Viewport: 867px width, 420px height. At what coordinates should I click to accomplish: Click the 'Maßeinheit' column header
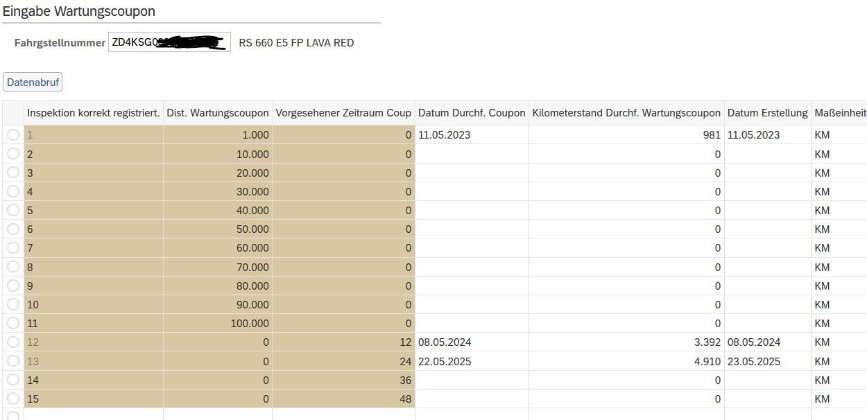(839, 113)
